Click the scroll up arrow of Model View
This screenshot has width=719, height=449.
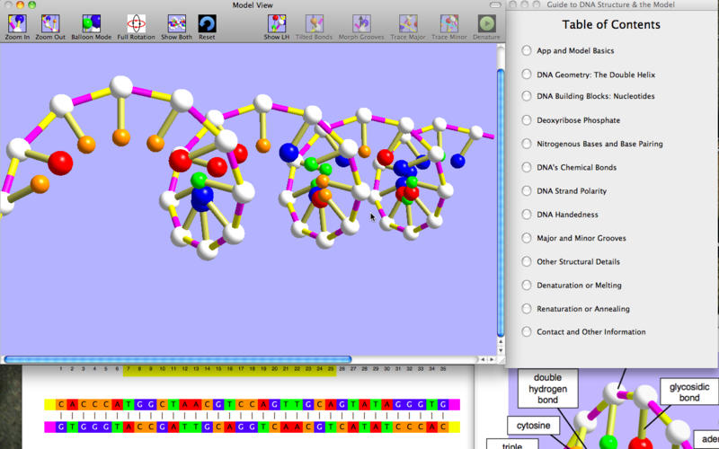tap(501, 342)
